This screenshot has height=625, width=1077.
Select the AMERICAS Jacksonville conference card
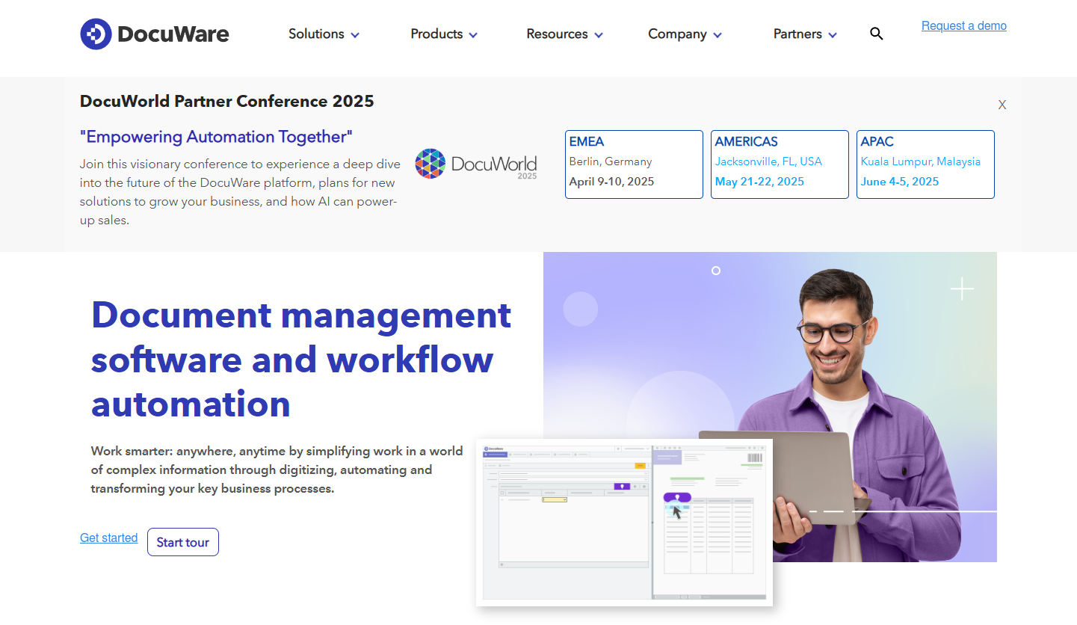point(780,164)
